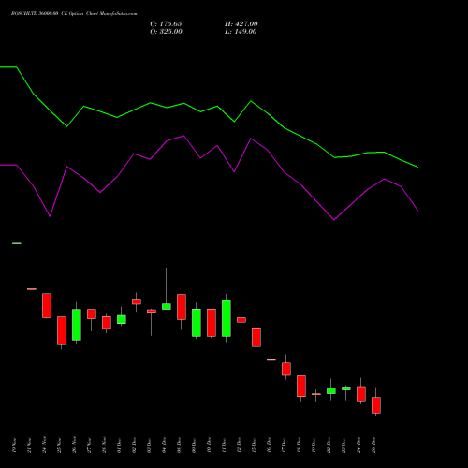Select the green candle for 22 Dec

[331, 390]
